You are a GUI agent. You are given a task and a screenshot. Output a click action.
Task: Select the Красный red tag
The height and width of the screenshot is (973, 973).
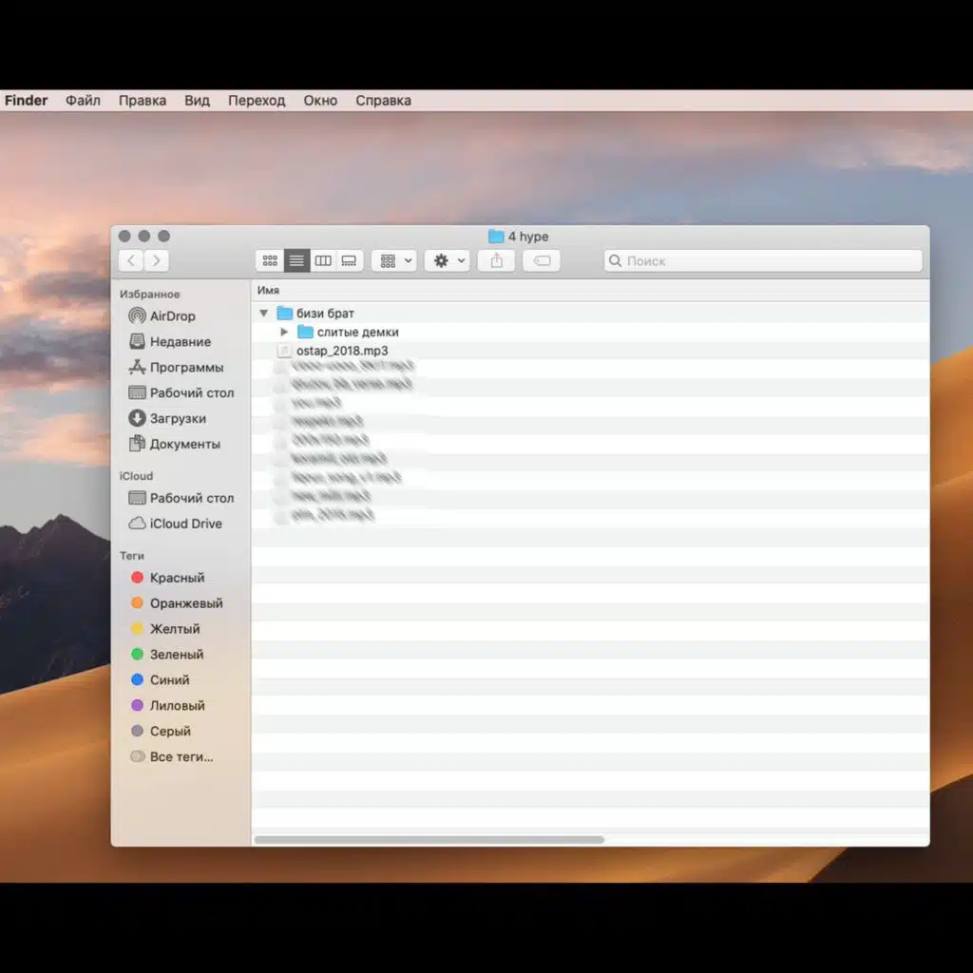pyautogui.click(x=177, y=578)
